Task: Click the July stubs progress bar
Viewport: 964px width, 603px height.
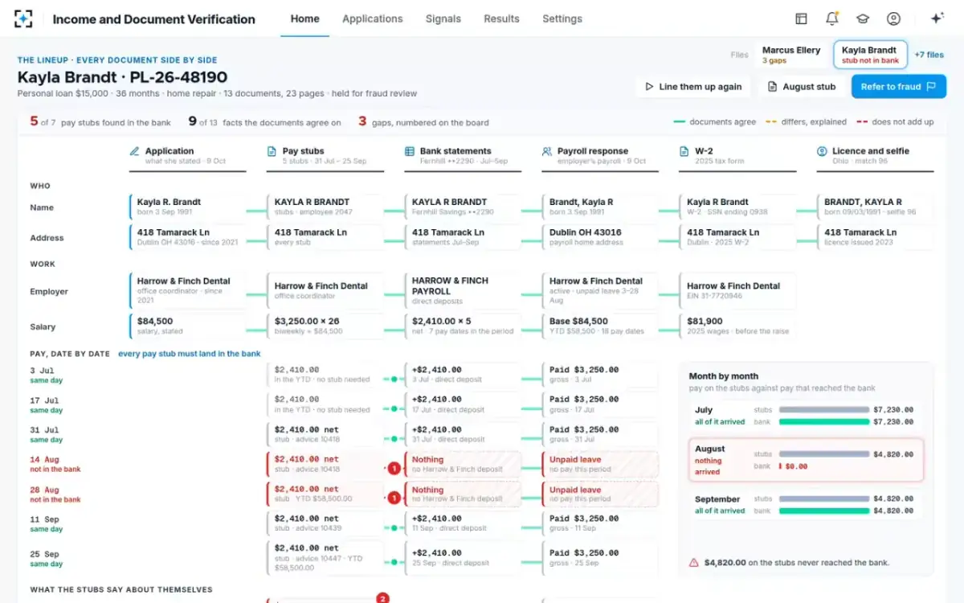Action: click(824, 410)
